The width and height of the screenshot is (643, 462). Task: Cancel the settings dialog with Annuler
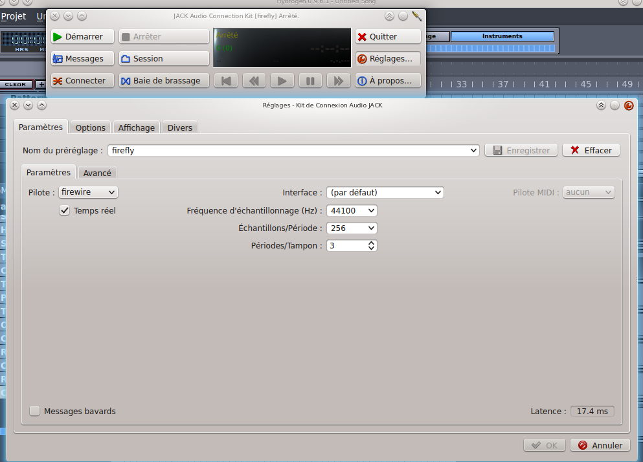coord(600,445)
